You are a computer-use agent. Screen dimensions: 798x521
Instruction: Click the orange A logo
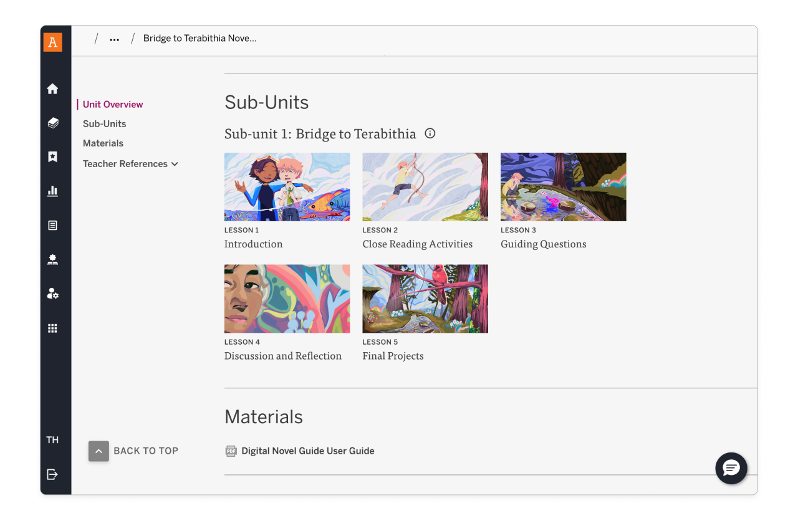click(x=53, y=42)
